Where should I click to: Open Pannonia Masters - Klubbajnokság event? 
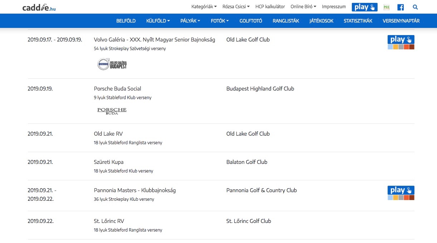click(135, 190)
